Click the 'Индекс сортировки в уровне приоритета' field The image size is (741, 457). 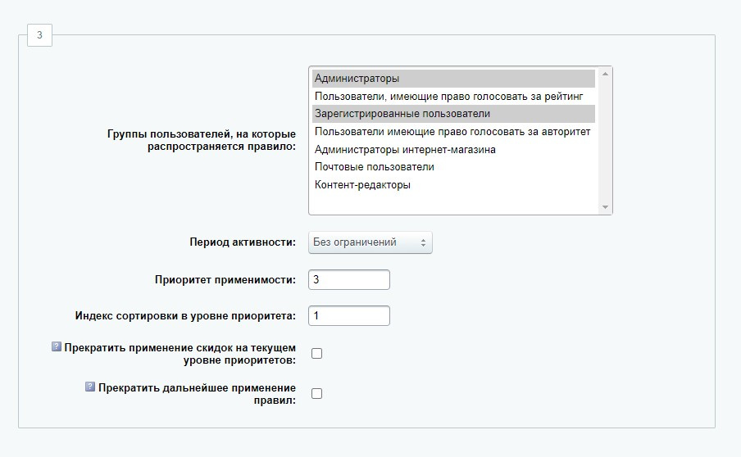point(348,316)
